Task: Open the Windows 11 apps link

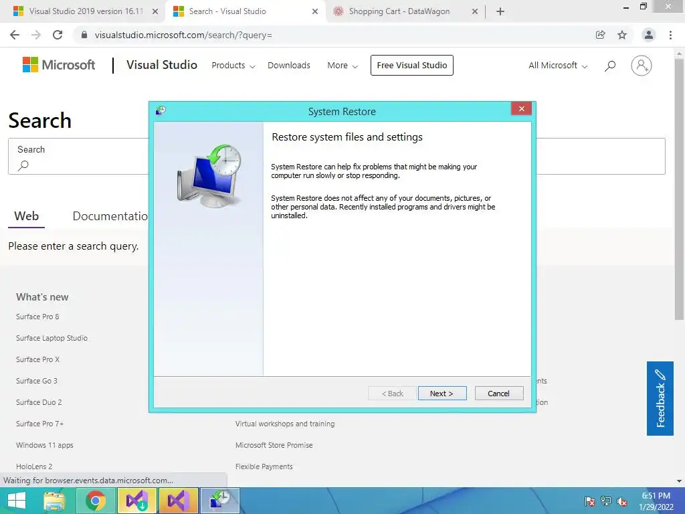Action: click(45, 445)
